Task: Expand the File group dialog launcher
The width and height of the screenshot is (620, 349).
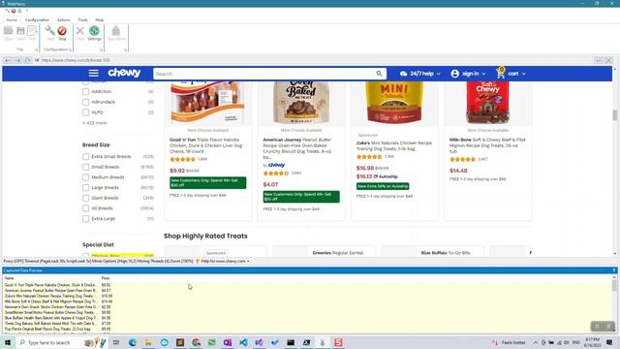Action: (x=37, y=49)
